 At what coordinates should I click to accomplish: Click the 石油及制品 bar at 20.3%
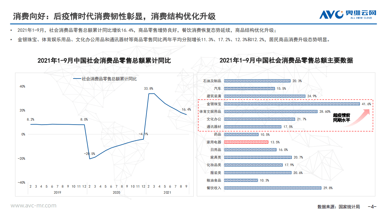point(257,81)
